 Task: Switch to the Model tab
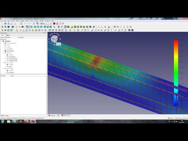[2, 35]
